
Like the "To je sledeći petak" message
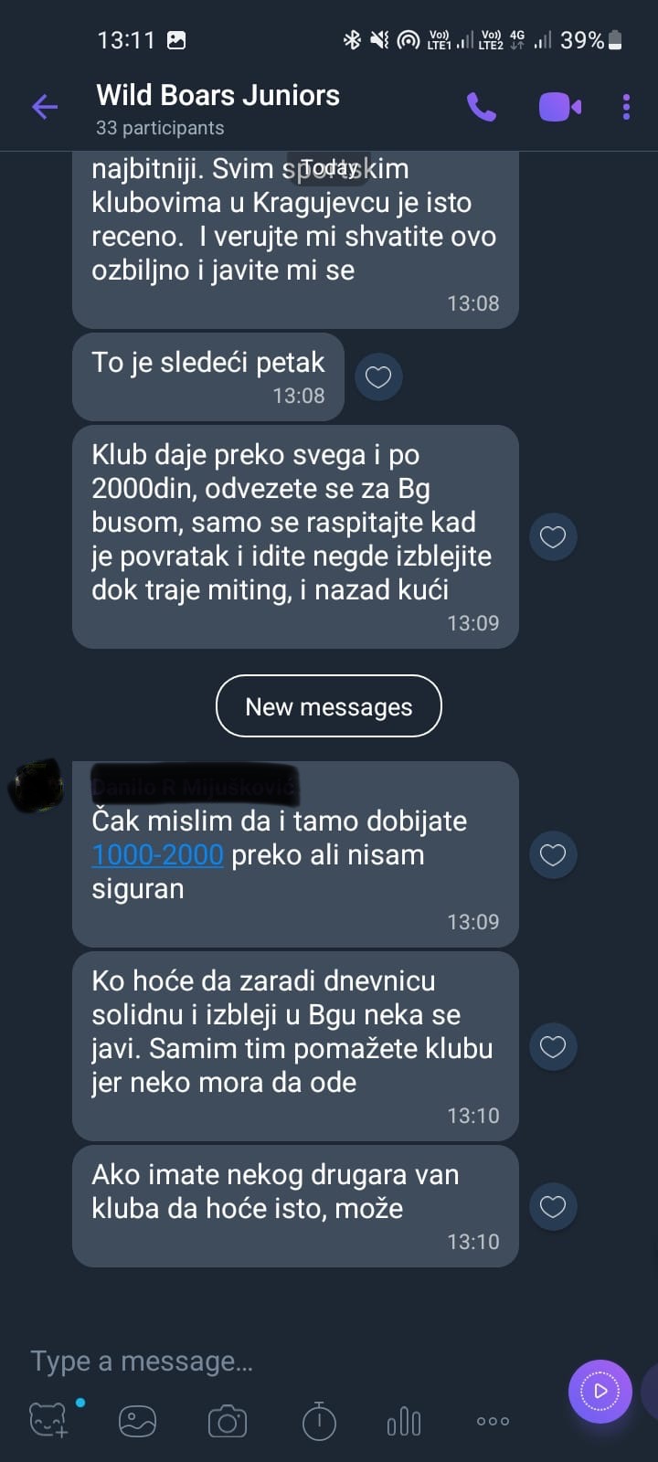coord(378,376)
